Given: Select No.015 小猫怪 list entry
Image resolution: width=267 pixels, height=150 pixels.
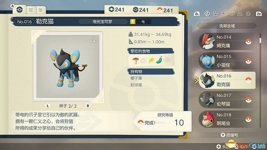Looking at the screenshot, I should pos(227,61).
